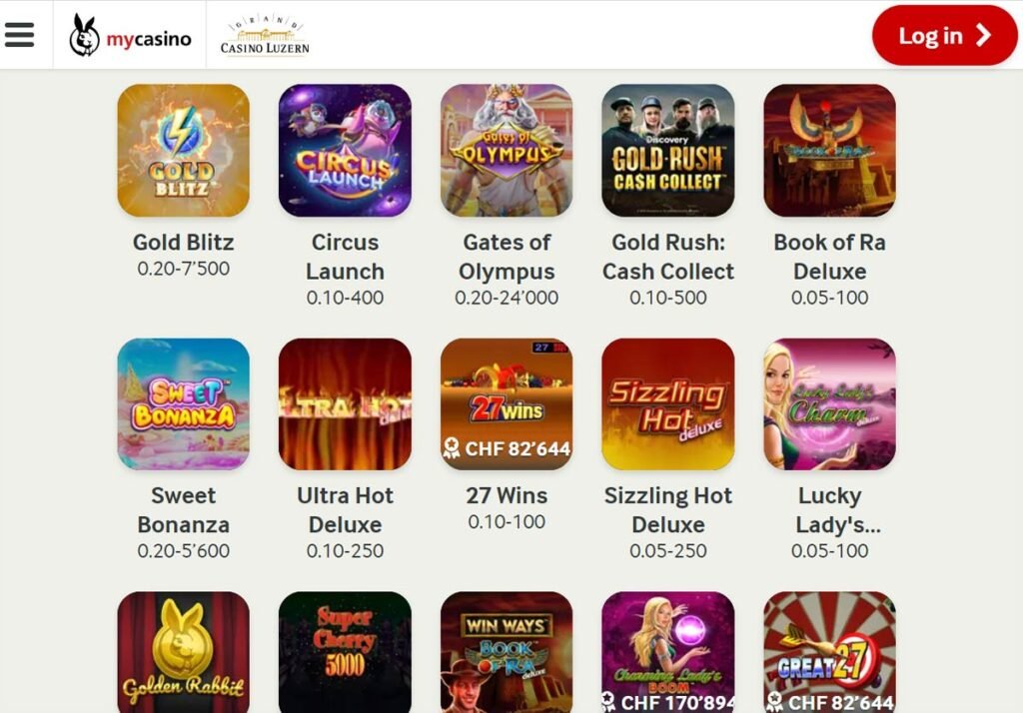Open the Golden Rabbit game tile
This screenshot has height=713, width=1023.
(x=184, y=652)
